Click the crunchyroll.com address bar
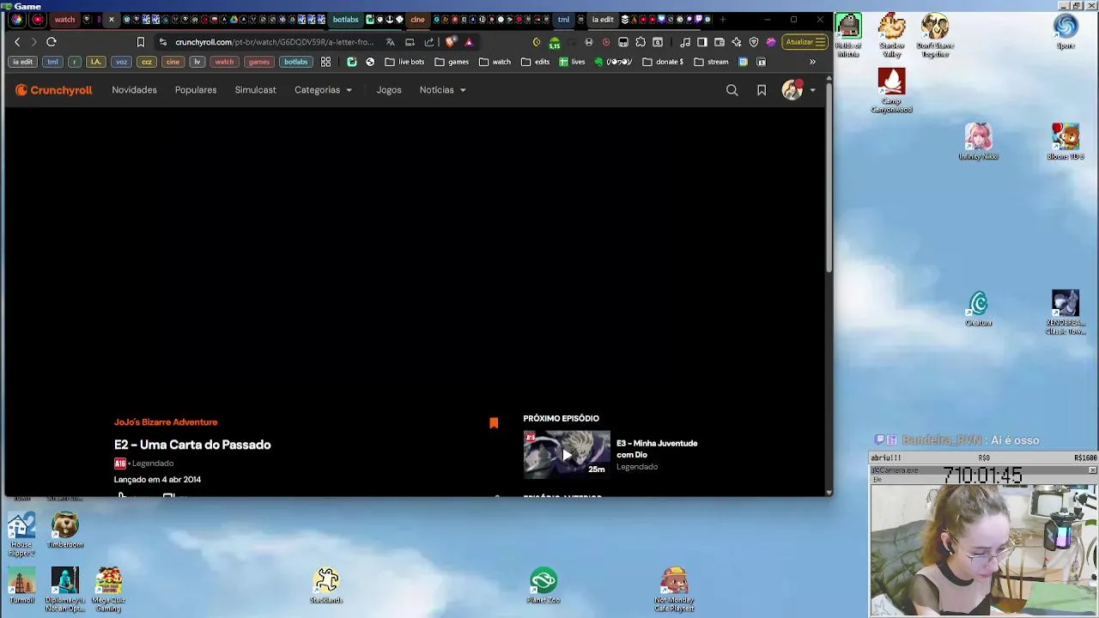 [x=274, y=42]
